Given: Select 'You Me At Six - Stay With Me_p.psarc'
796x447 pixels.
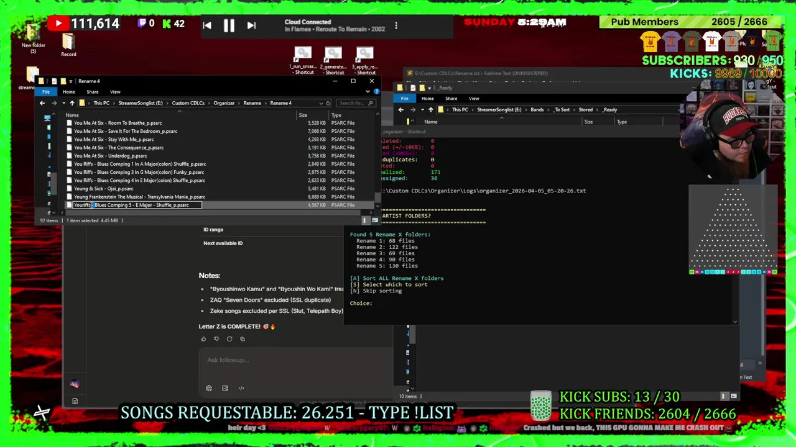Looking at the screenshot, I should pyautogui.click(x=114, y=139).
